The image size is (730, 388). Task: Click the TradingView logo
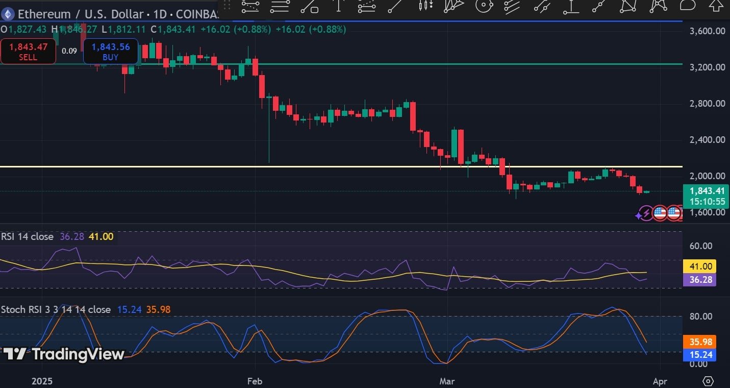pos(63,354)
